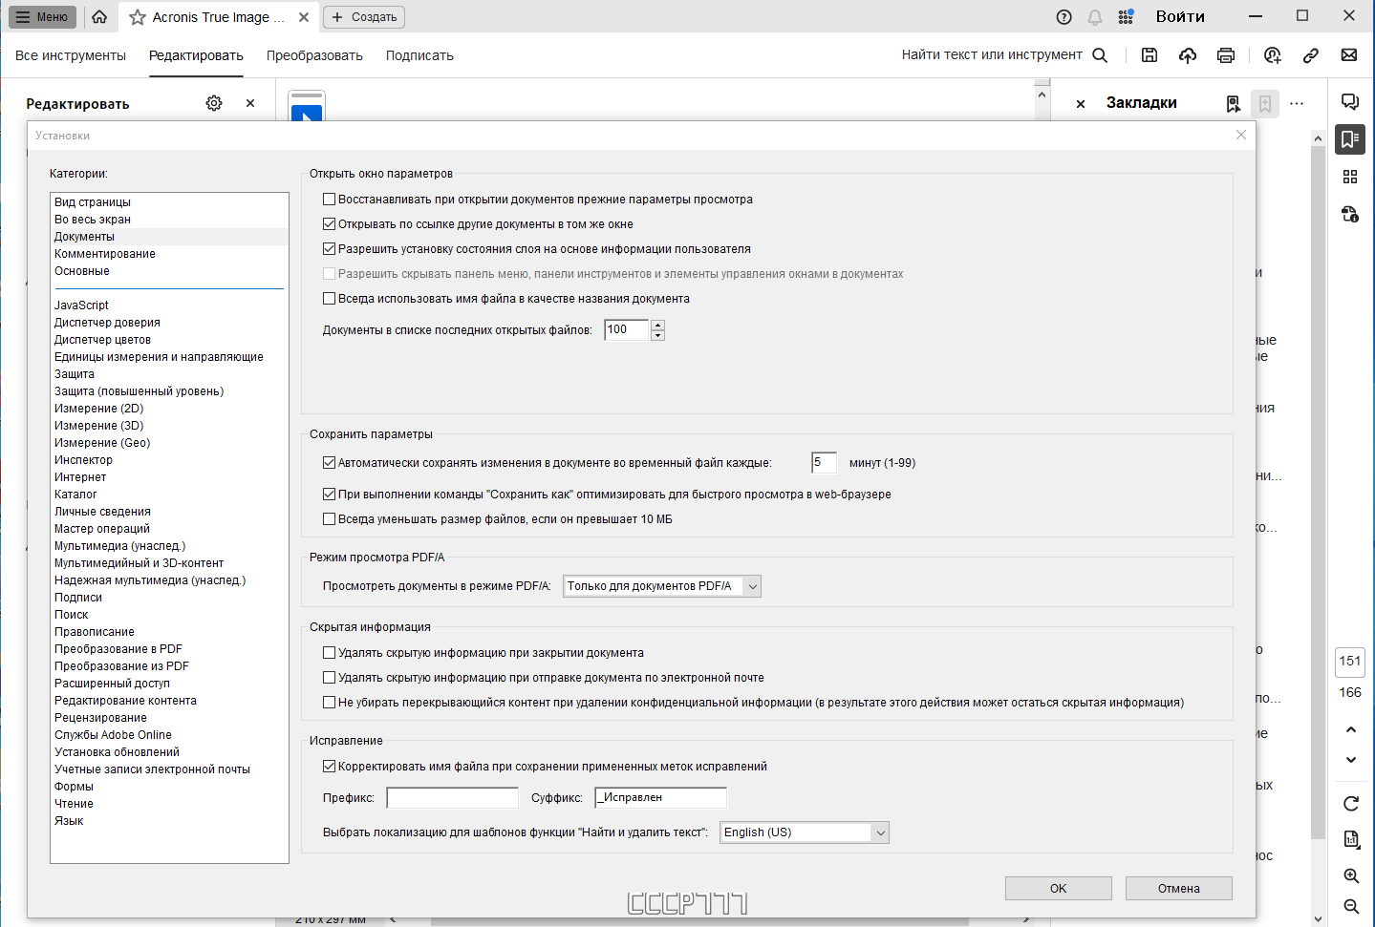Image resolution: width=1375 pixels, height=927 pixels.
Task: Open notifications bell icon
Action: [x=1095, y=17]
